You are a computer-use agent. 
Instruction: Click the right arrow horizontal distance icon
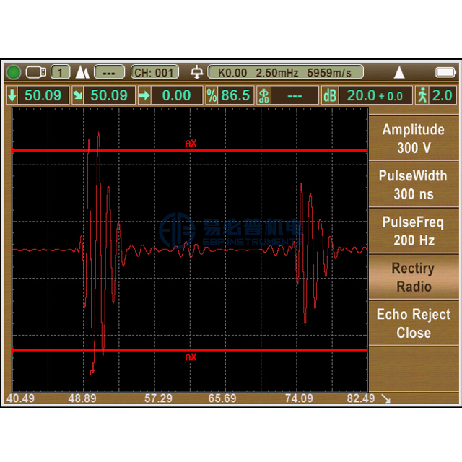(x=144, y=95)
